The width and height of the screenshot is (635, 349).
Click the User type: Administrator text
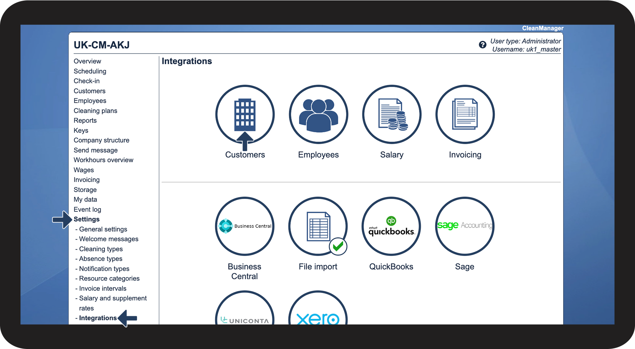[525, 41]
